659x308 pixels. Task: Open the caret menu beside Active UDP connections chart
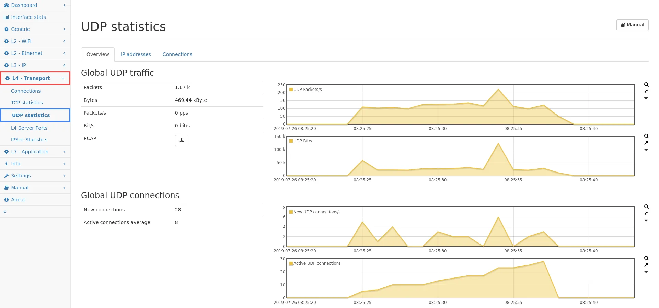point(646,272)
